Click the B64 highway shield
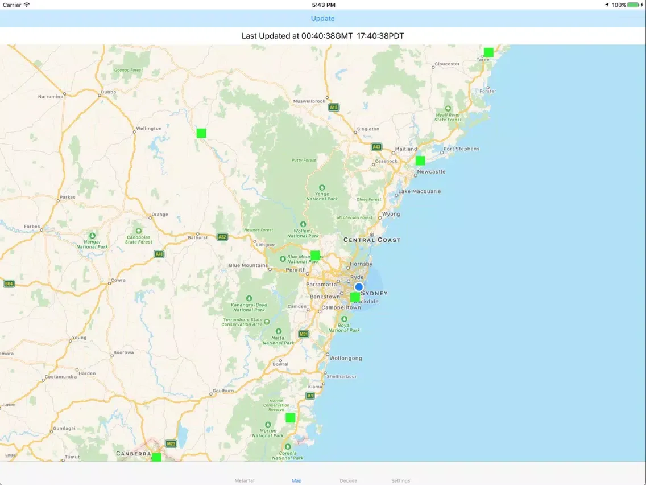 (9, 283)
